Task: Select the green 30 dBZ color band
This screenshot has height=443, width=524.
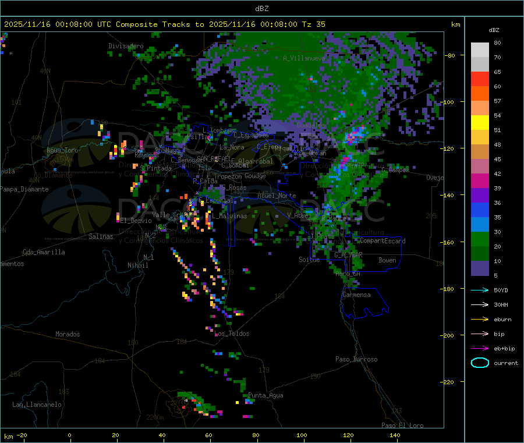Action: (x=480, y=239)
